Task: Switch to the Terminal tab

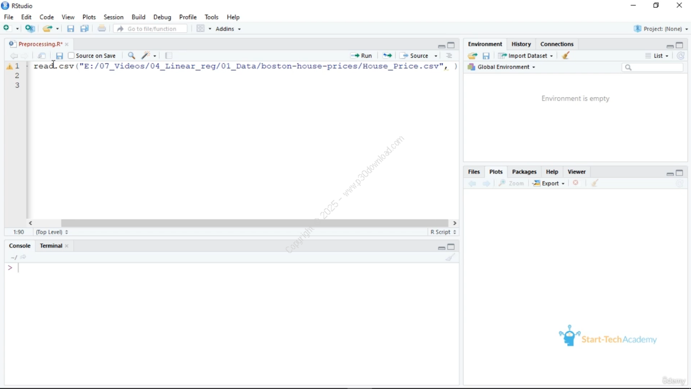Action: click(51, 246)
